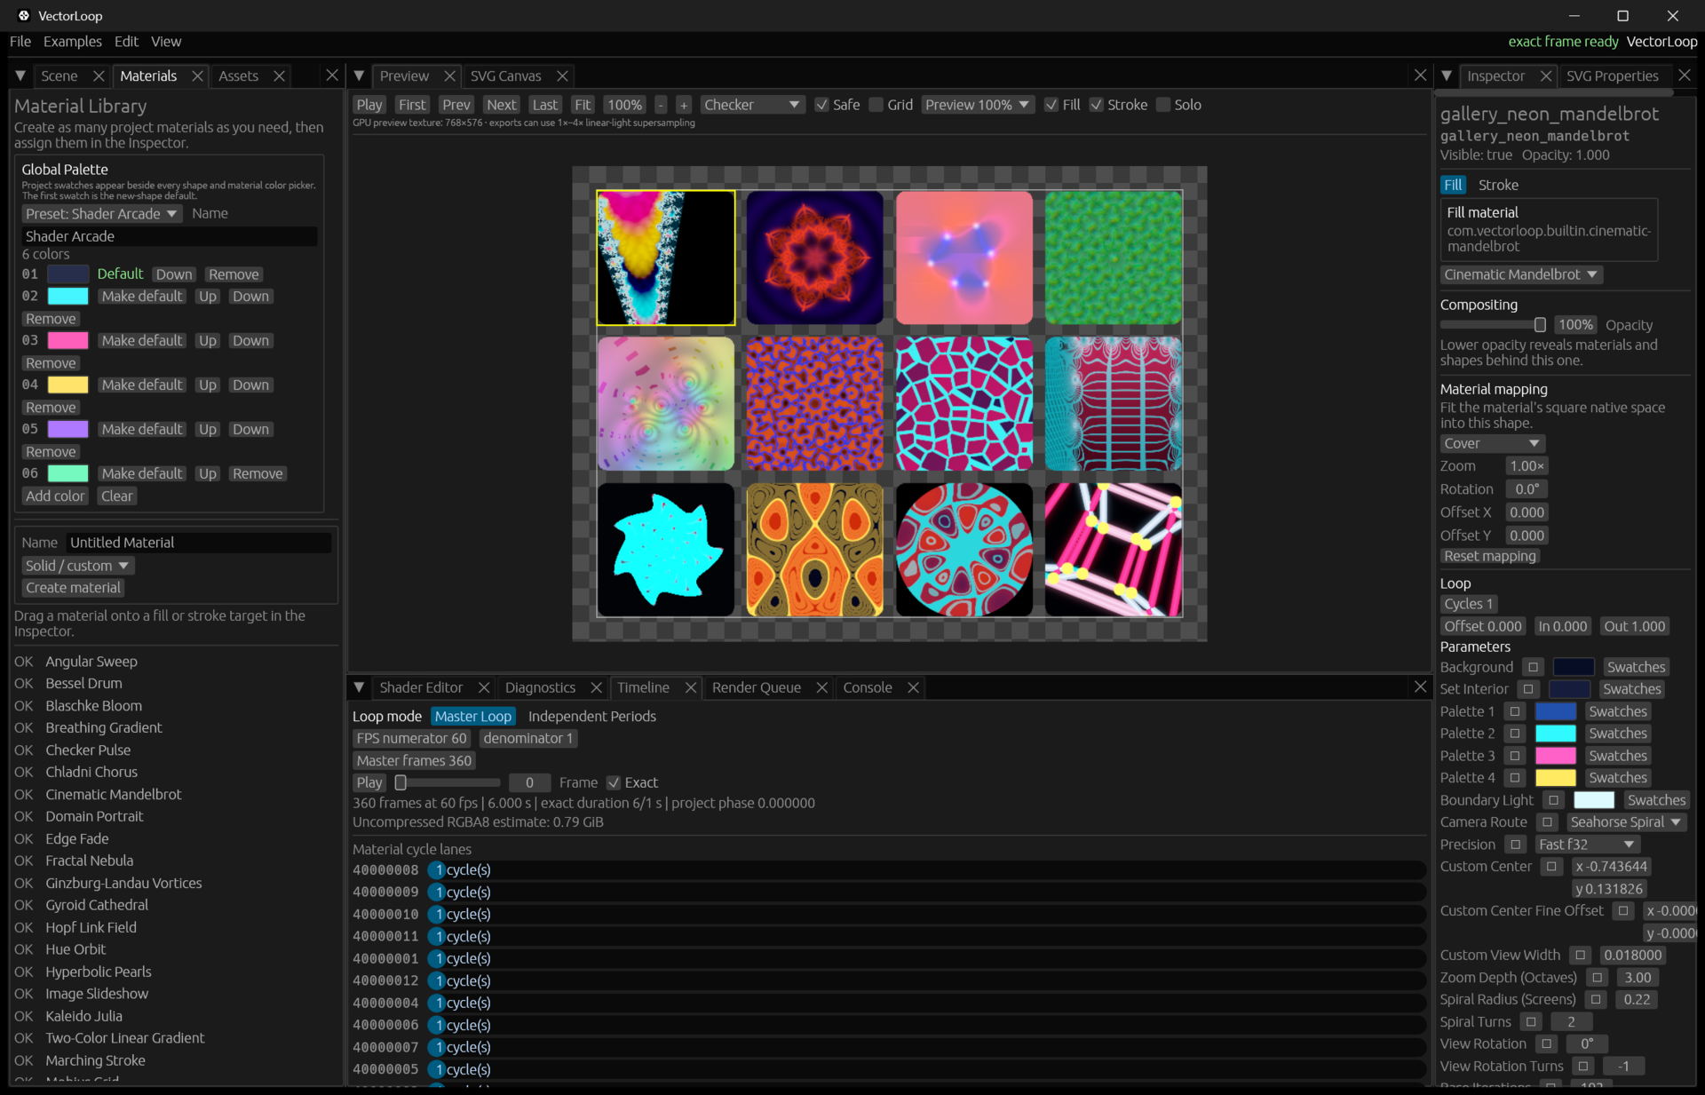Open the Preview 100% dropdown

(977, 105)
